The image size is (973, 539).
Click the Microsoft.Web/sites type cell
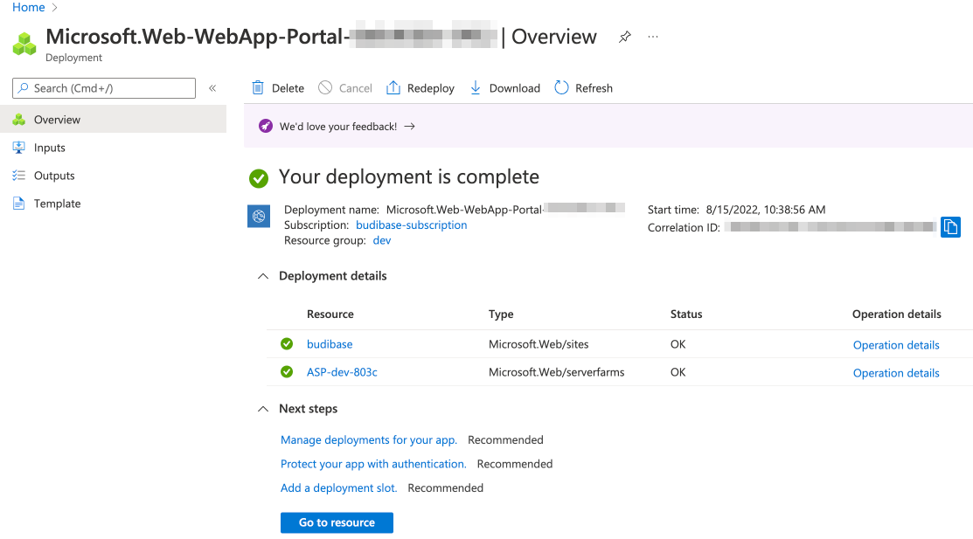click(539, 343)
